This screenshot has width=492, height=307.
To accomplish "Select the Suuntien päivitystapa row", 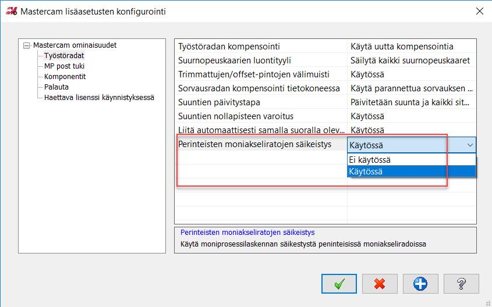I will (261, 102).
